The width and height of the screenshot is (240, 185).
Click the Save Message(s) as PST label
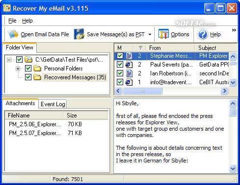click(116, 34)
